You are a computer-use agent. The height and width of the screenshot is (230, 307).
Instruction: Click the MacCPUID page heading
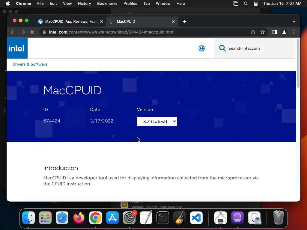72,90
